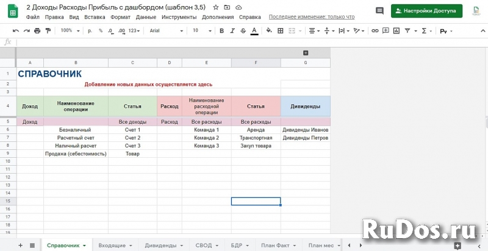Click the Настройки Доступа share button

(426, 11)
